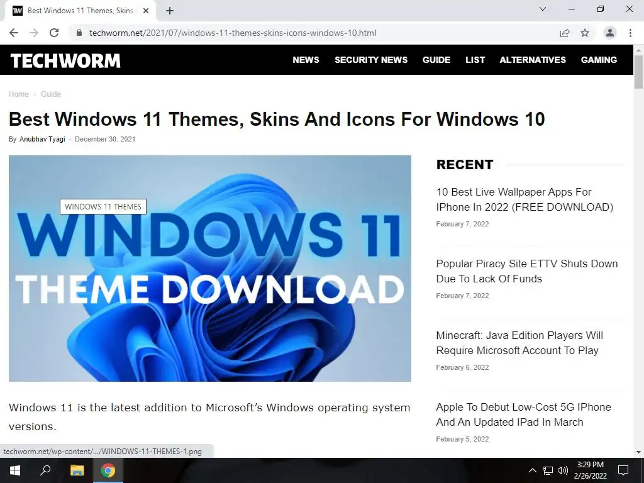Open taskbar search magnifier
This screenshot has height=483, width=644.
pyautogui.click(x=45, y=470)
